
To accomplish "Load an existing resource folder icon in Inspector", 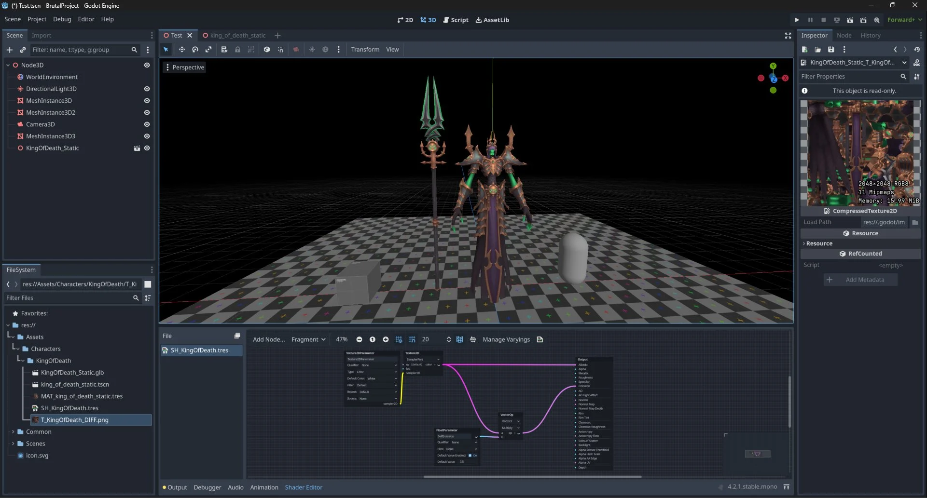I will (817, 50).
